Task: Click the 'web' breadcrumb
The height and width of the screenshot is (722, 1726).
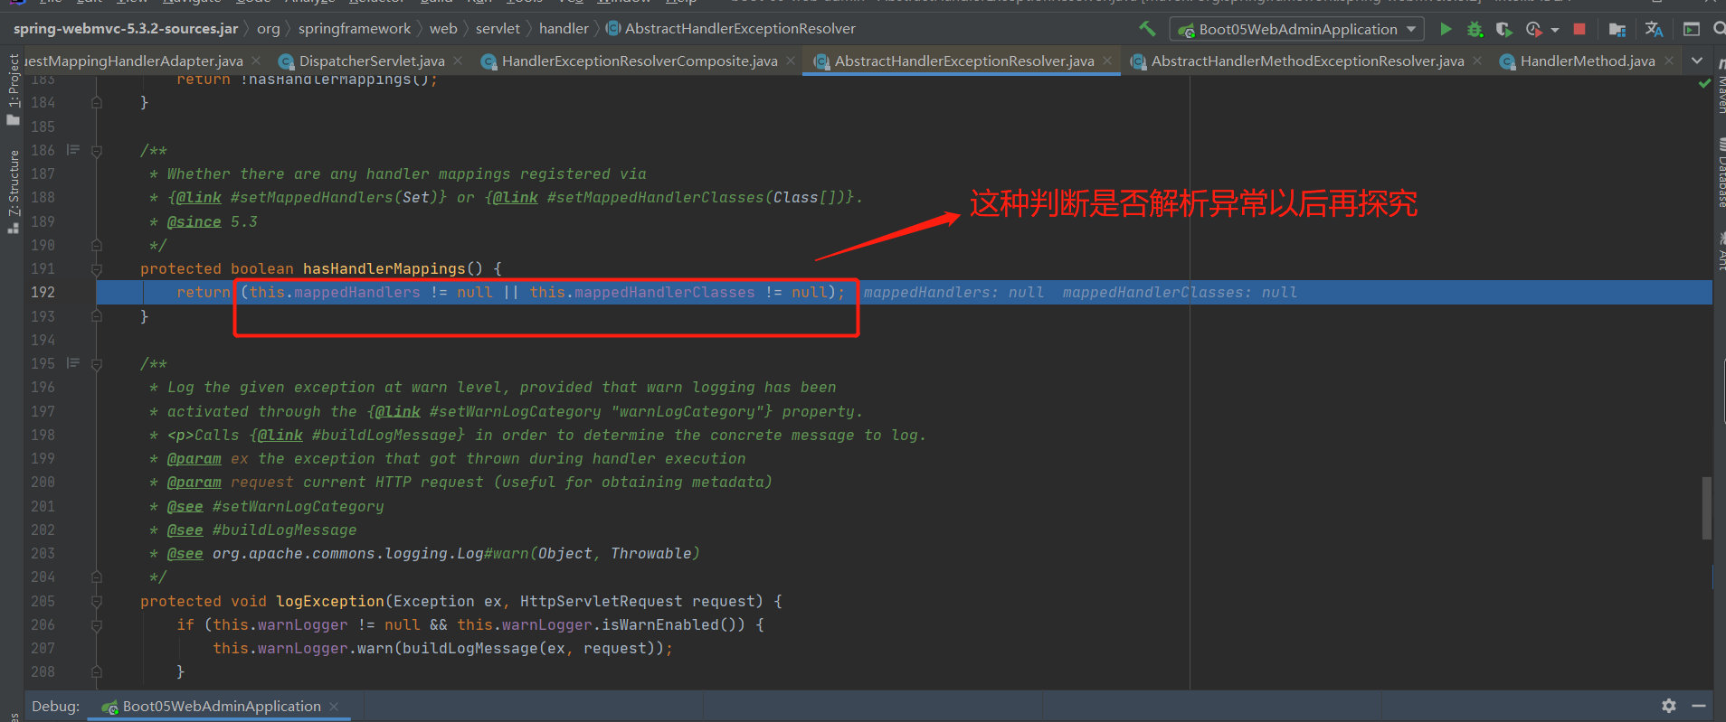Action: [x=443, y=29]
